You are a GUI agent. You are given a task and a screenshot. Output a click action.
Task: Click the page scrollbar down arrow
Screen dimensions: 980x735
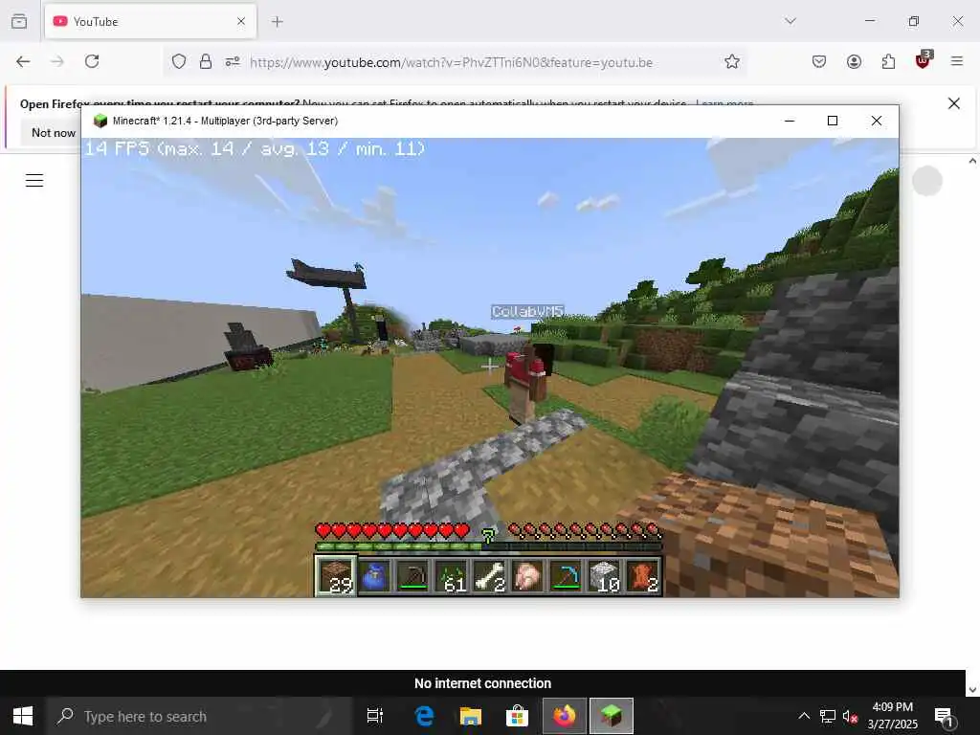(972, 689)
